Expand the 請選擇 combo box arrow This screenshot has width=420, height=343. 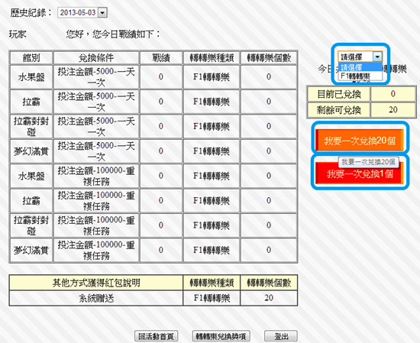[377, 57]
